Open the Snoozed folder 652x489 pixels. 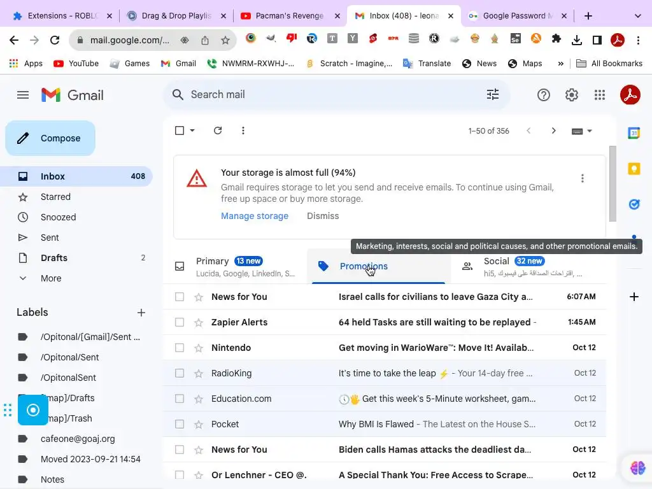tap(58, 217)
